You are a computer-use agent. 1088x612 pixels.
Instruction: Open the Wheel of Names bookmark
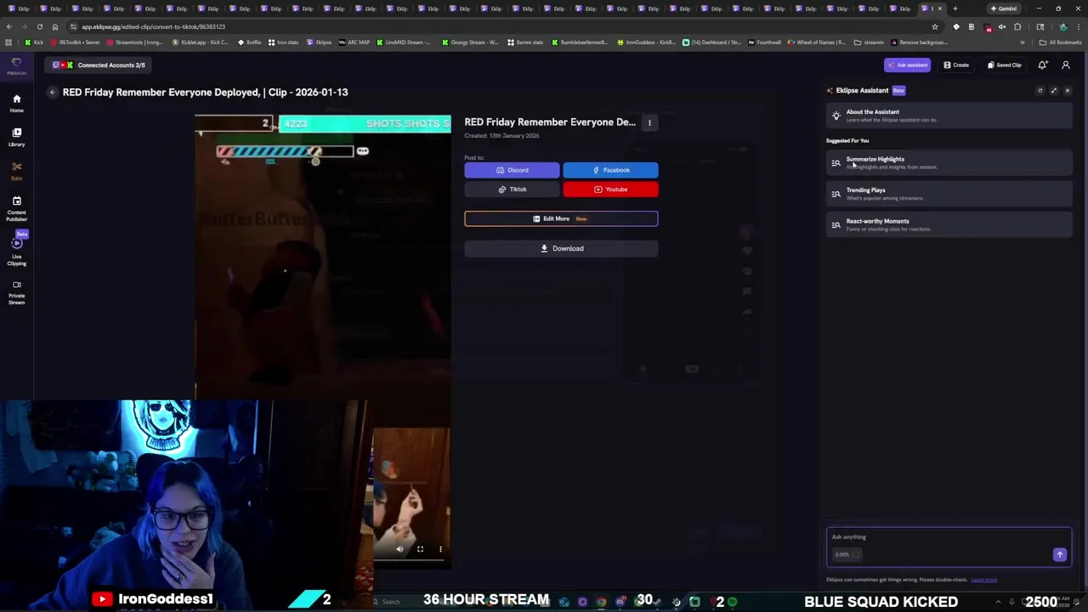click(x=817, y=42)
